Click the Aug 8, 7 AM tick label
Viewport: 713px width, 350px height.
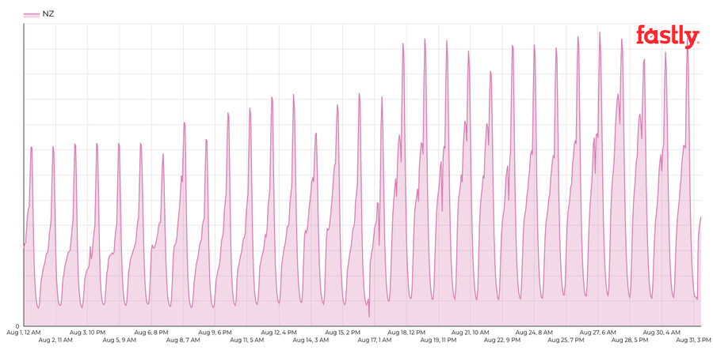(183, 340)
